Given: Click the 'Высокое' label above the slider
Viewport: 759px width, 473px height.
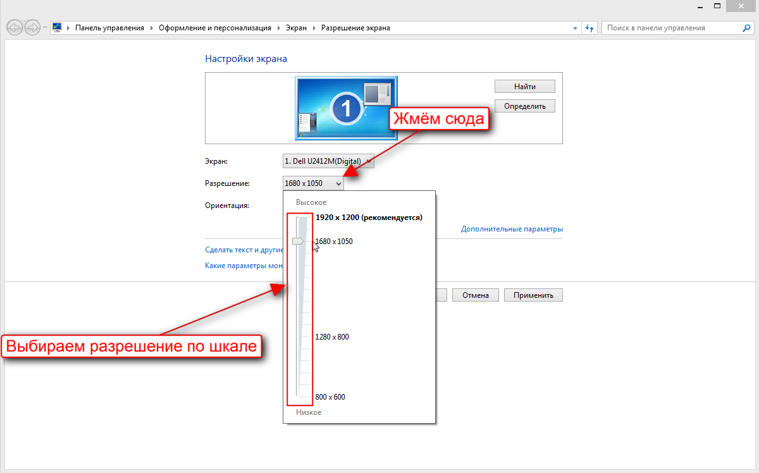Looking at the screenshot, I should click(311, 202).
